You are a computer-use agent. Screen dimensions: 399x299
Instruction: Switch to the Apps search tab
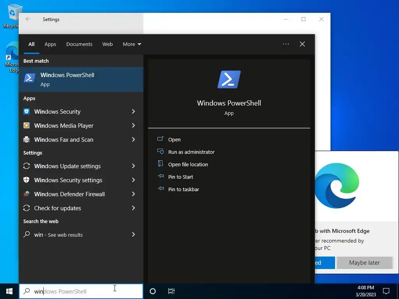tap(50, 44)
